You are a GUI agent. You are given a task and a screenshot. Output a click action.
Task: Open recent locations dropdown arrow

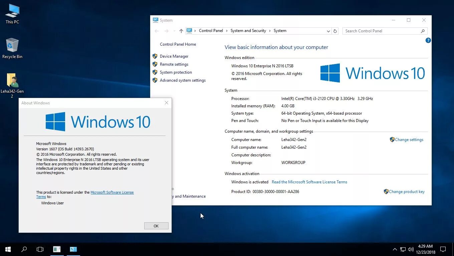(x=174, y=31)
